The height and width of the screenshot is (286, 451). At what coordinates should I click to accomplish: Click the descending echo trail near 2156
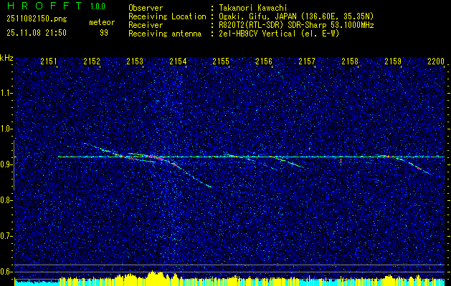coord(288,162)
